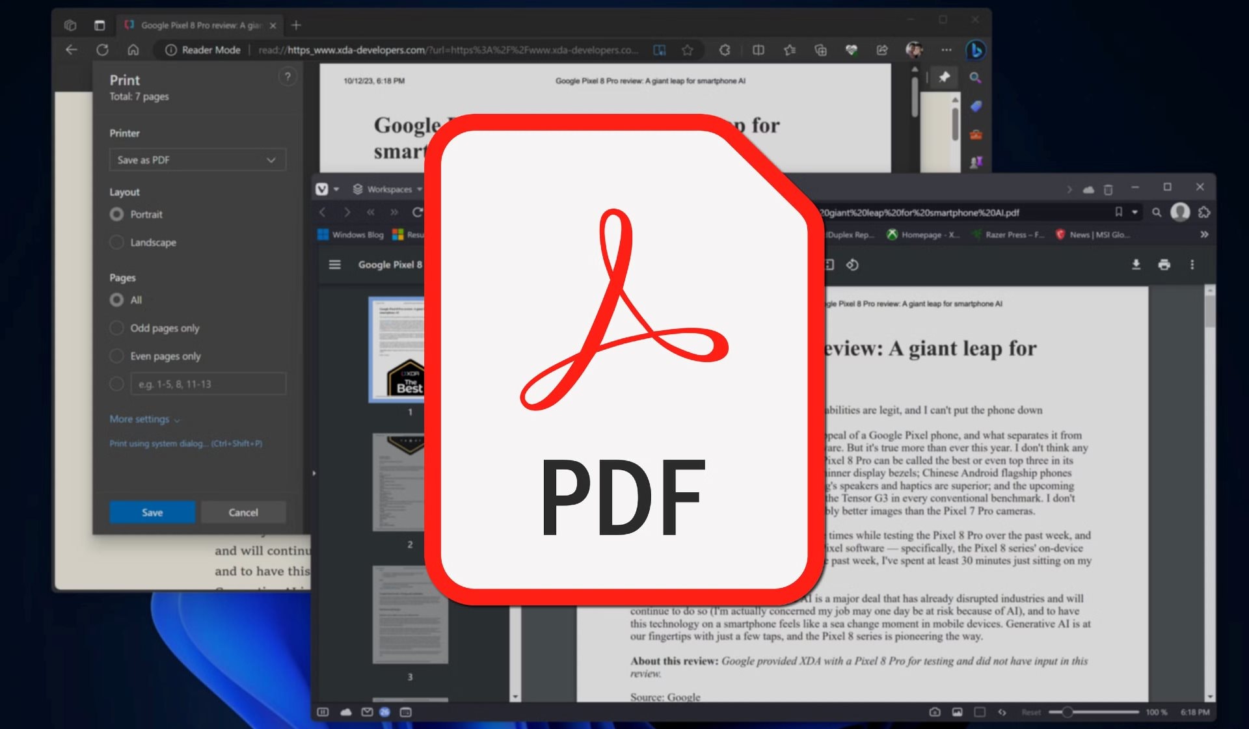Open Edge collections icon
Viewport: 1249px width, 729px height.
(821, 50)
